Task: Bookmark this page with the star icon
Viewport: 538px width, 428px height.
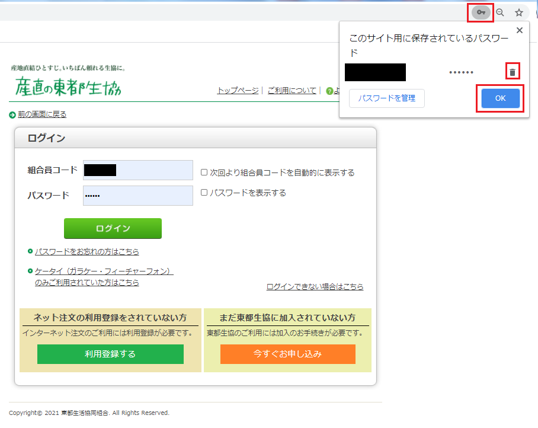Action: pyautogui.click(x=519, y=12)
